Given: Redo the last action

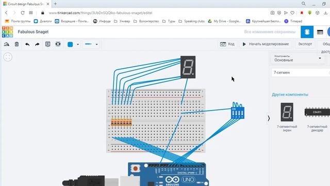Looking at the screenshot, I should (x=37, y=44).
